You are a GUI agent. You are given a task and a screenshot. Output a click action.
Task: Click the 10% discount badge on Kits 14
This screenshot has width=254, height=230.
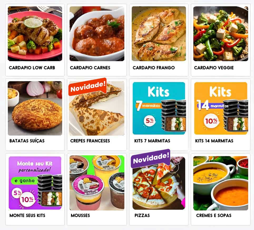[x=211, y=121]
